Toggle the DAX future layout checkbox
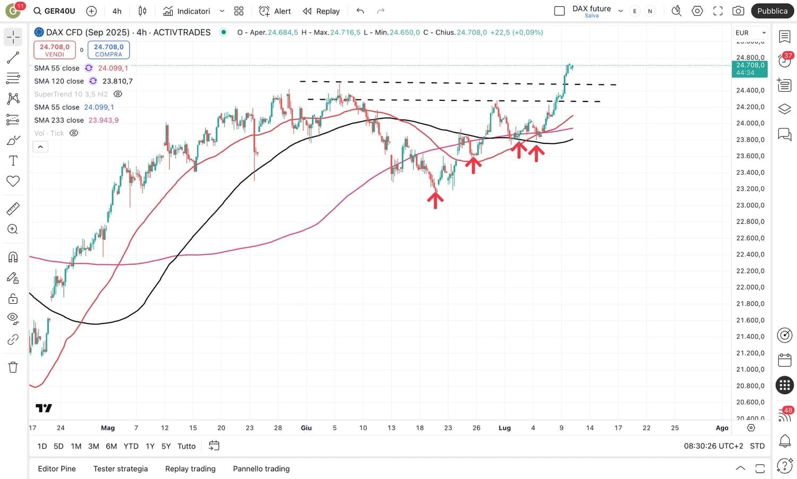 [559, 11]
